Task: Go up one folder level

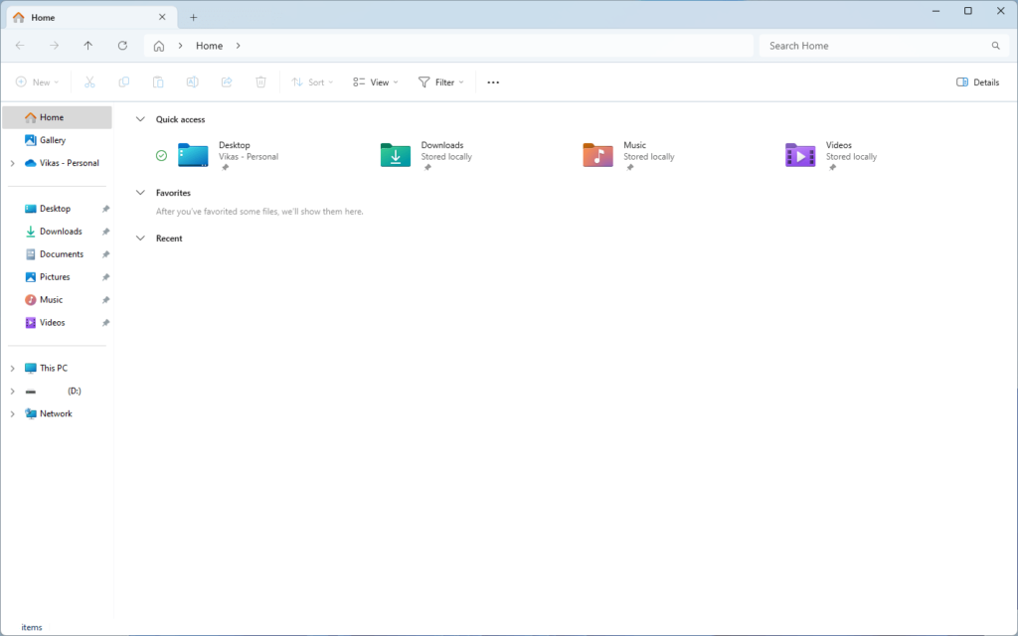Action: 88,46
